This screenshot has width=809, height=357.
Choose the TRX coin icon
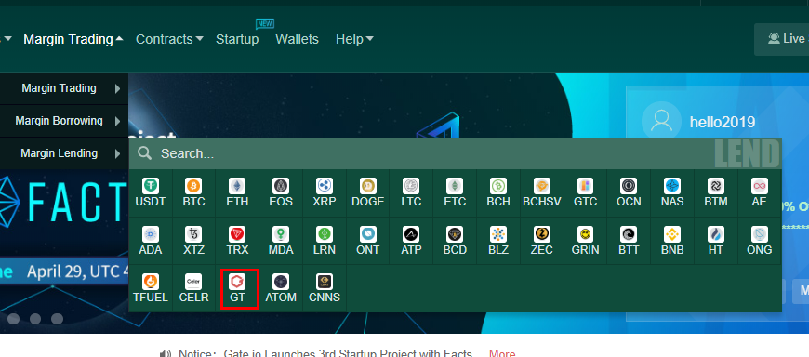[237, 234]
